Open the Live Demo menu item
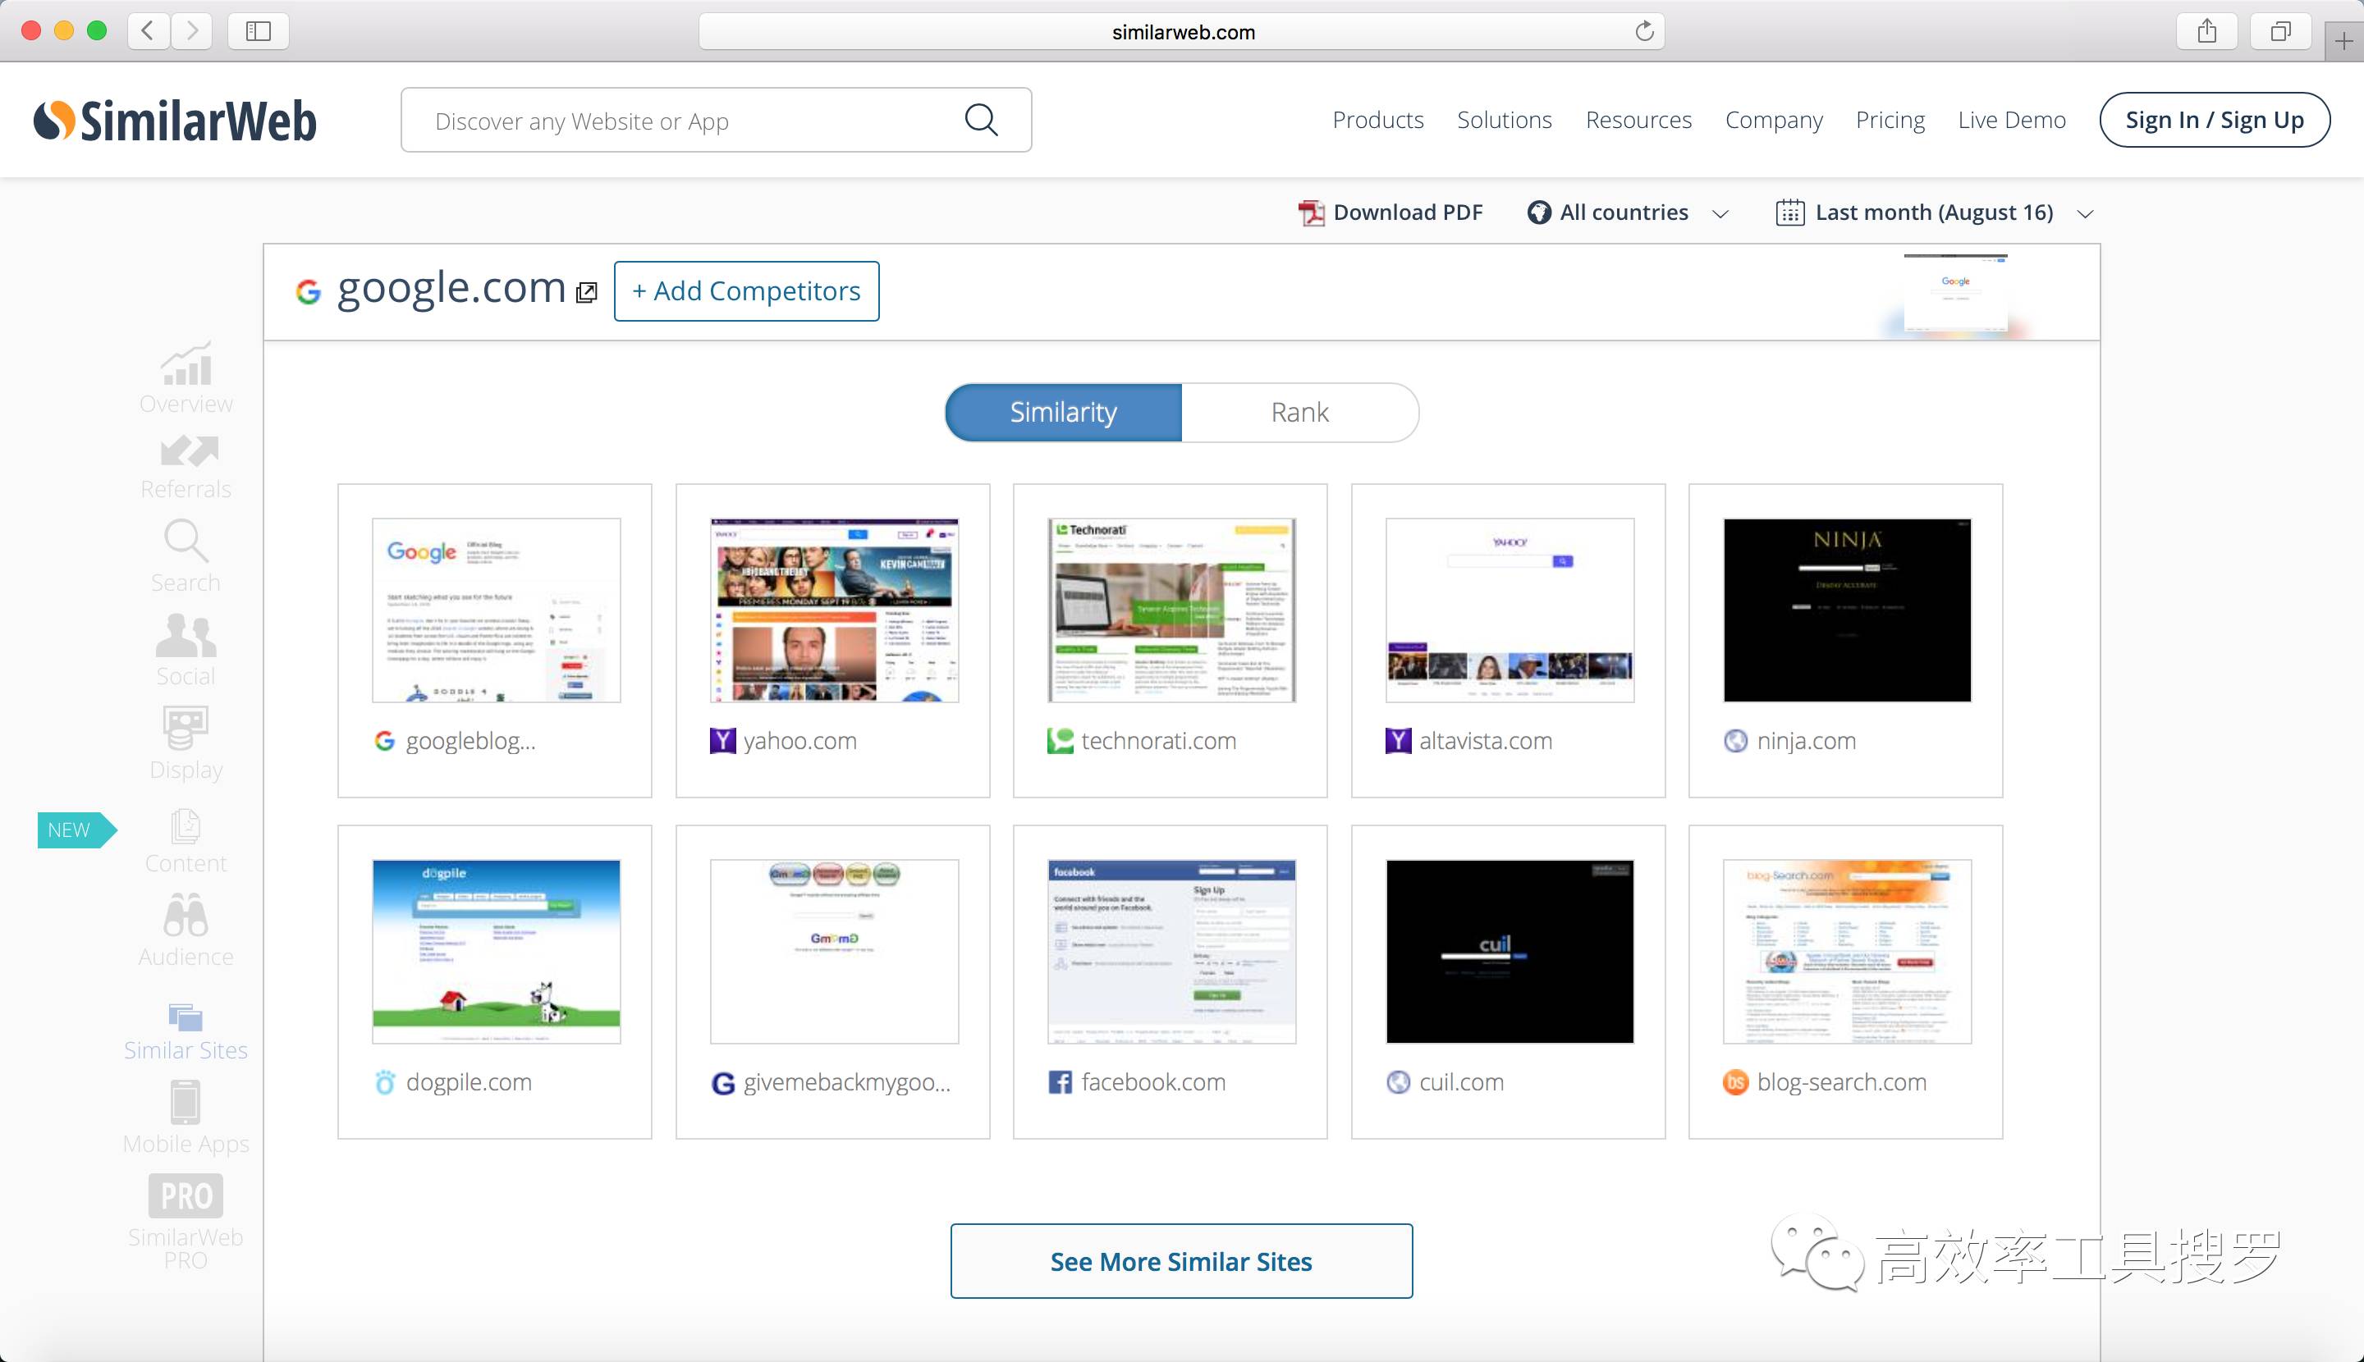 coord(2011,120)
